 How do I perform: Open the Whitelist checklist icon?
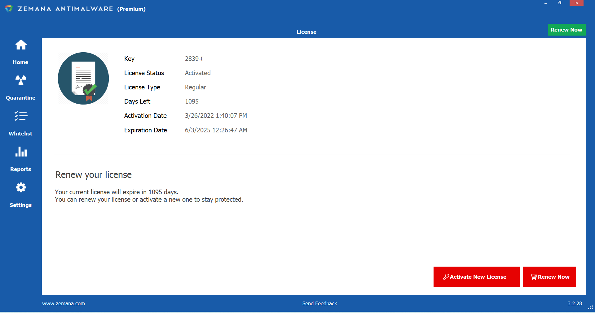pyautogui.click(x=21, y=116)
